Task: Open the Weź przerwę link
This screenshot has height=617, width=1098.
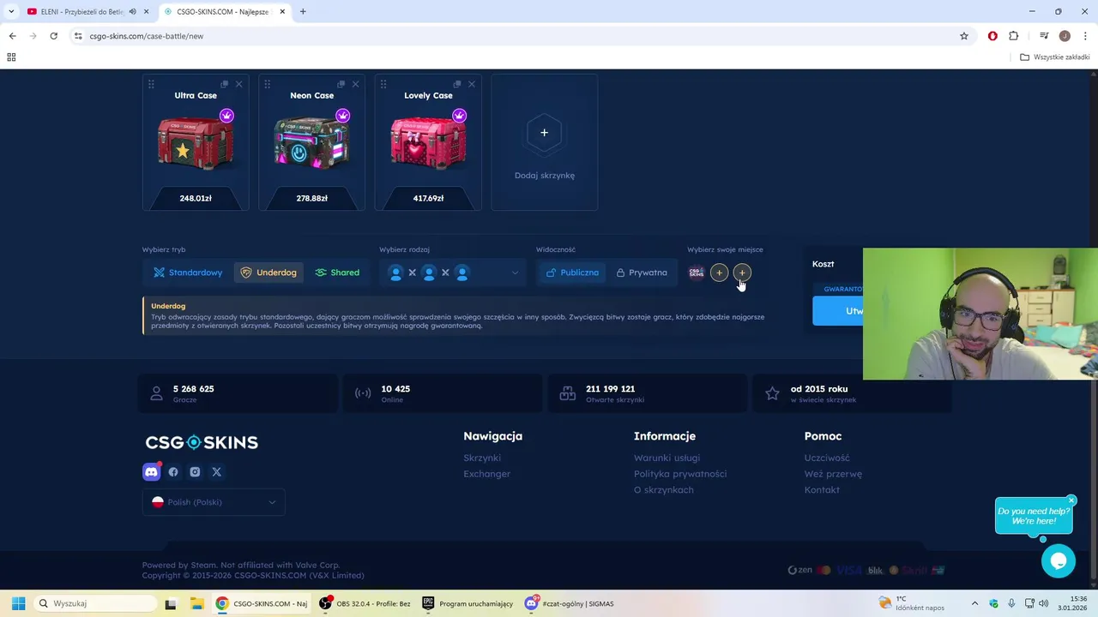Action: 833,474
